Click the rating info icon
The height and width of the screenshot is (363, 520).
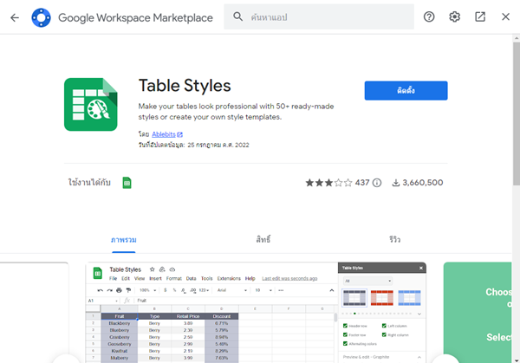point(377,183)
